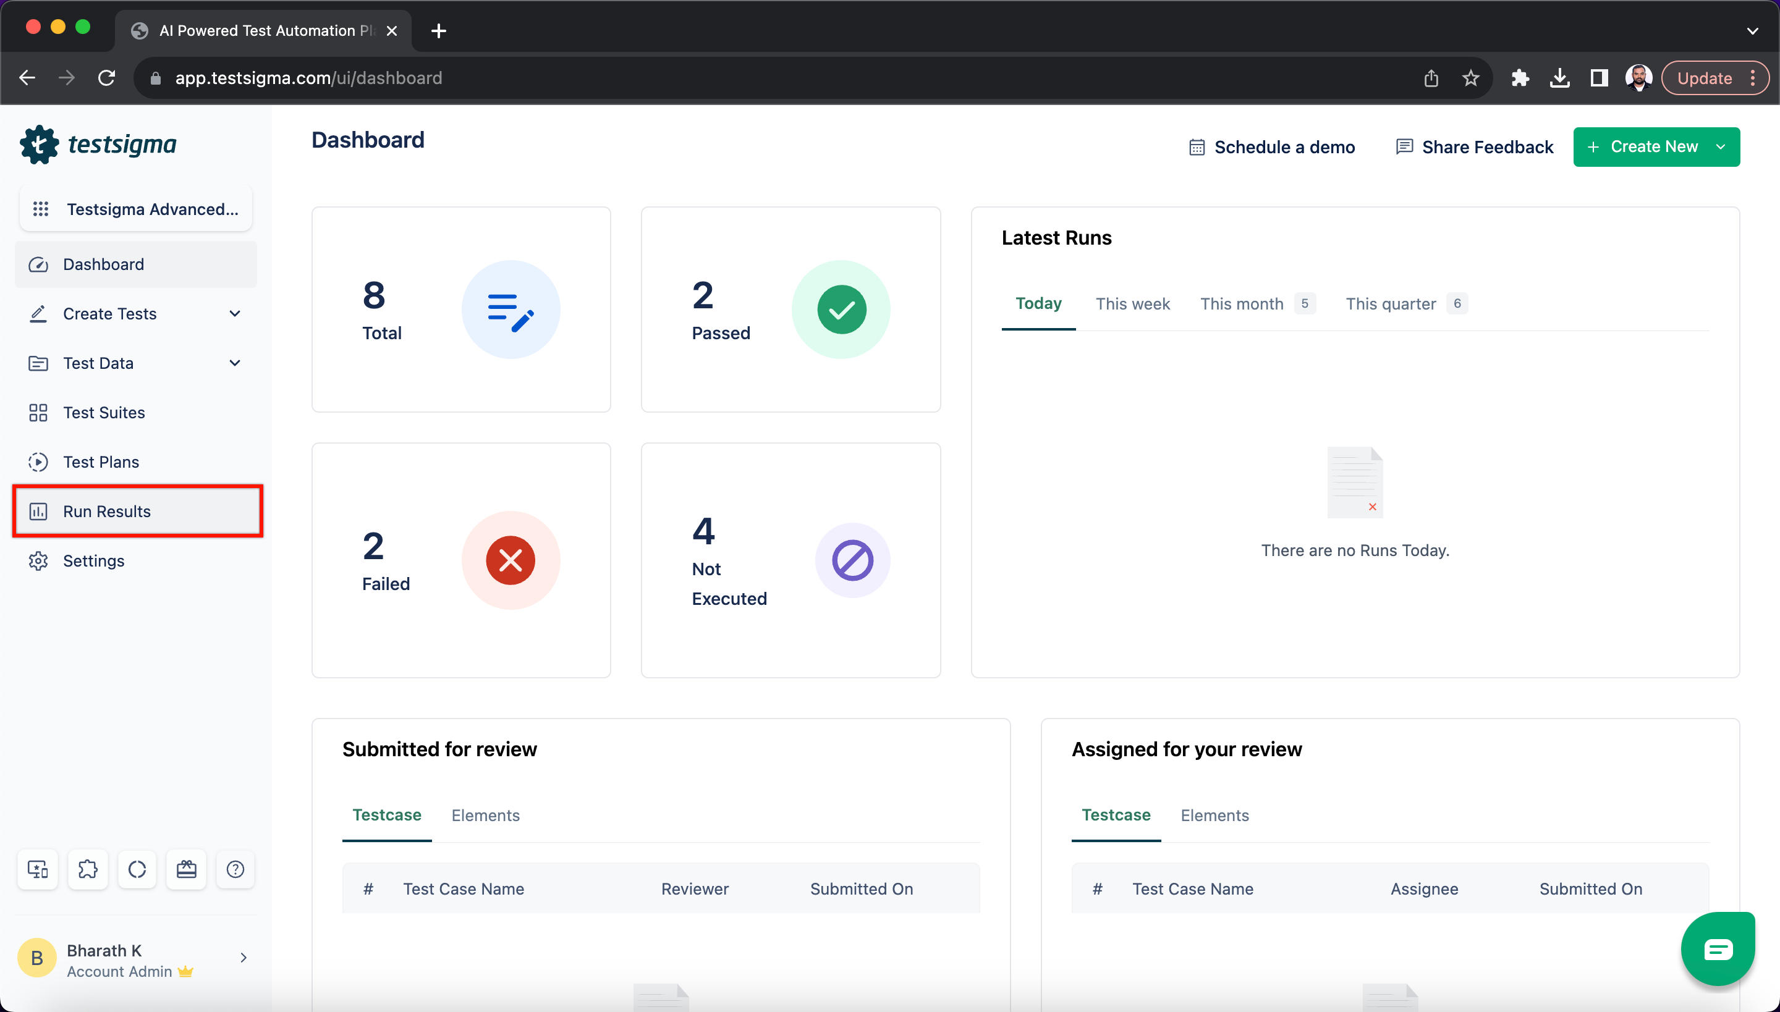Open a new browser tab with plus
Image resolution: width=1780 pixels, height=1012 pixels.
click(x=439, y=31)
